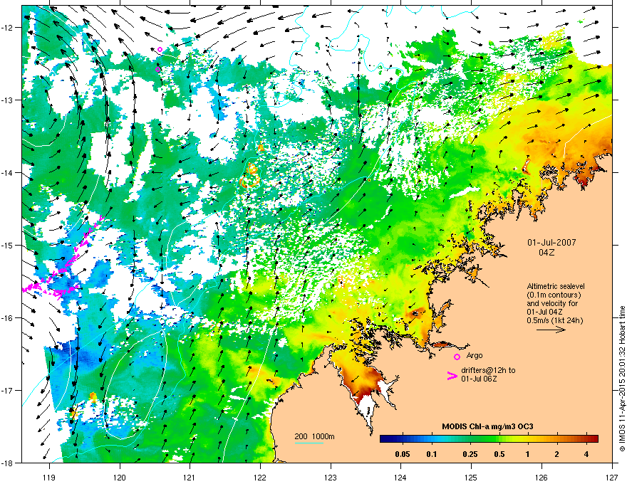Screen dimensions: 627x484
Task: Click the text 'Altimetric sealevel'
Action: pos(556,286)
